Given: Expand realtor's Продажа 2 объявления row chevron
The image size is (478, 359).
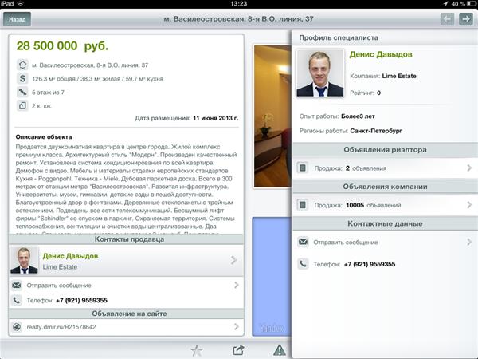Looking at the screenshot, I should pos(469,168).
